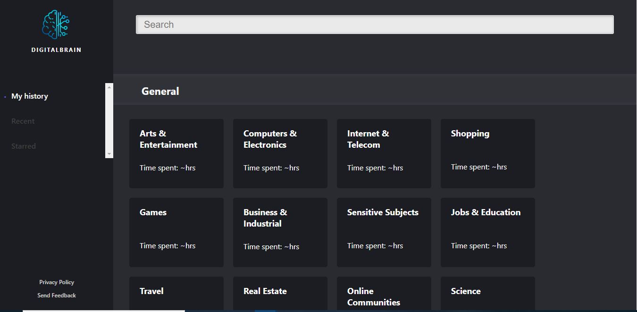Select the Recent sidebar item
This screenshot has height=312, width=637.
click(23, 121)
